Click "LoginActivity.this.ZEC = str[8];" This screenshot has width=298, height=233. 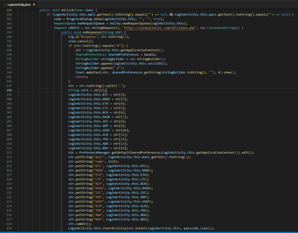(x=97, y=122)
